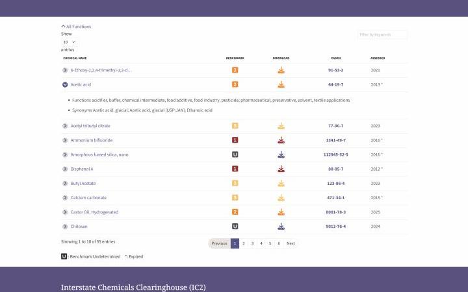Go to the Next page
The image size is (468, 292).
click(291, 243)
